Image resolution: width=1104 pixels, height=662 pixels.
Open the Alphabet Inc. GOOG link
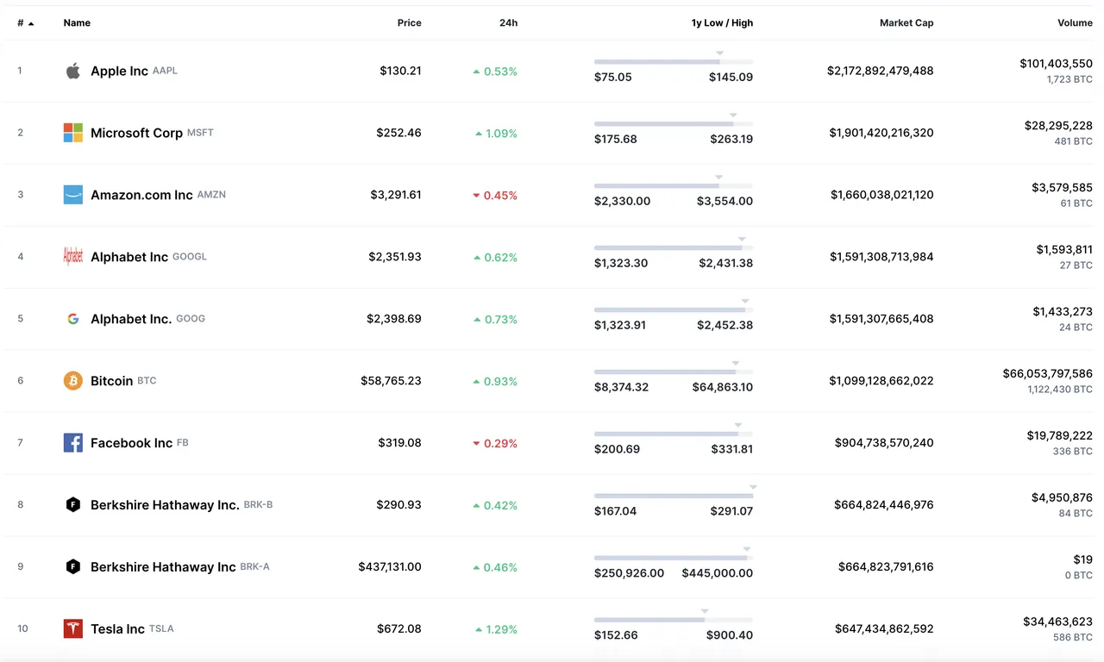point(131,319)
